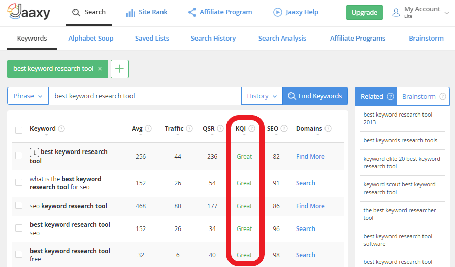This screenshot has width=455, height=267.
Task: Check the 'best keyword research tool seo' row
Action: click(x=19, y=228)
